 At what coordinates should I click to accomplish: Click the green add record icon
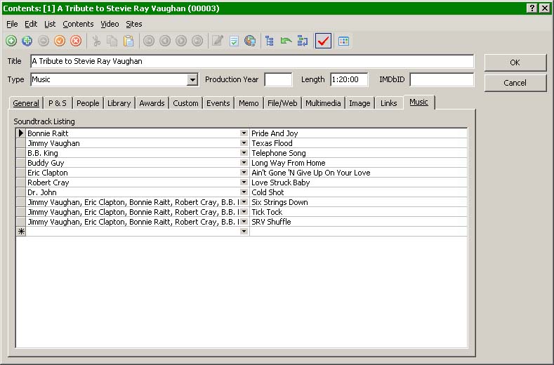[11, 41]
